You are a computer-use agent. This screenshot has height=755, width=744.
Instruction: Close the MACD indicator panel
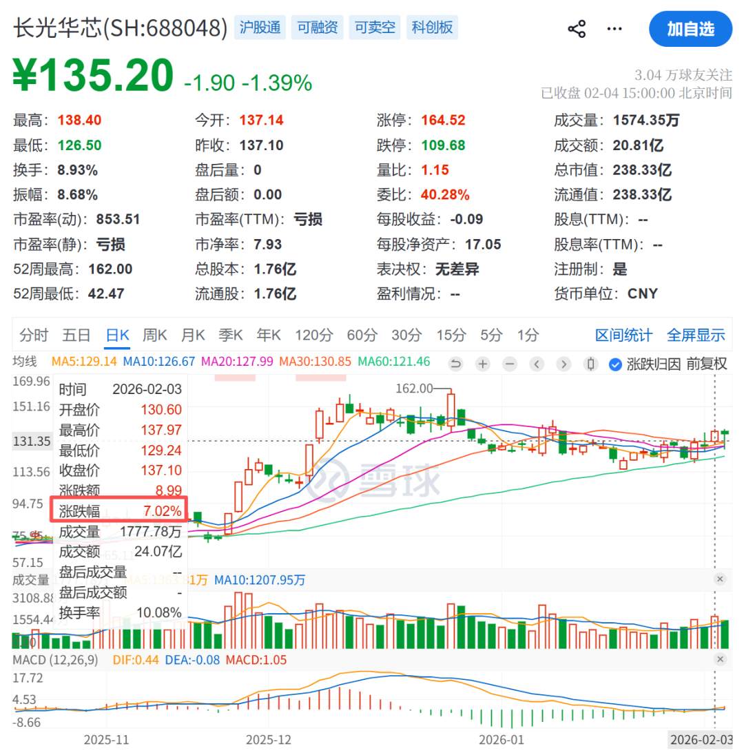pos(721,660)
